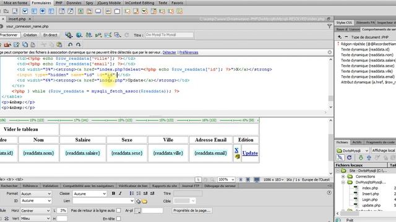Undo the last action
The width and height of the screenshot is (396, 222).
click(70, 44)
